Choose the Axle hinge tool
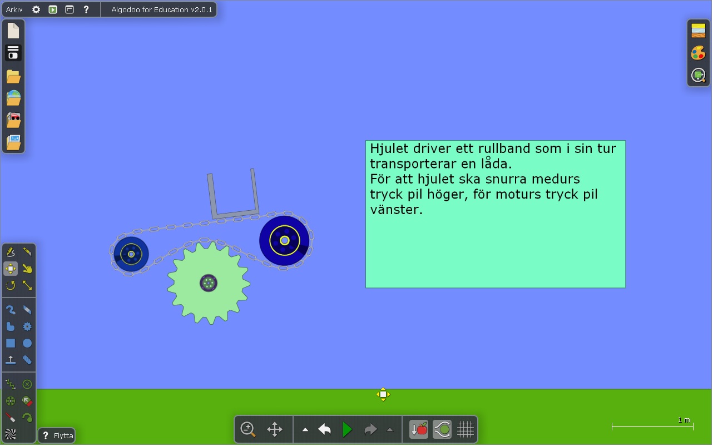 [11, 401]
